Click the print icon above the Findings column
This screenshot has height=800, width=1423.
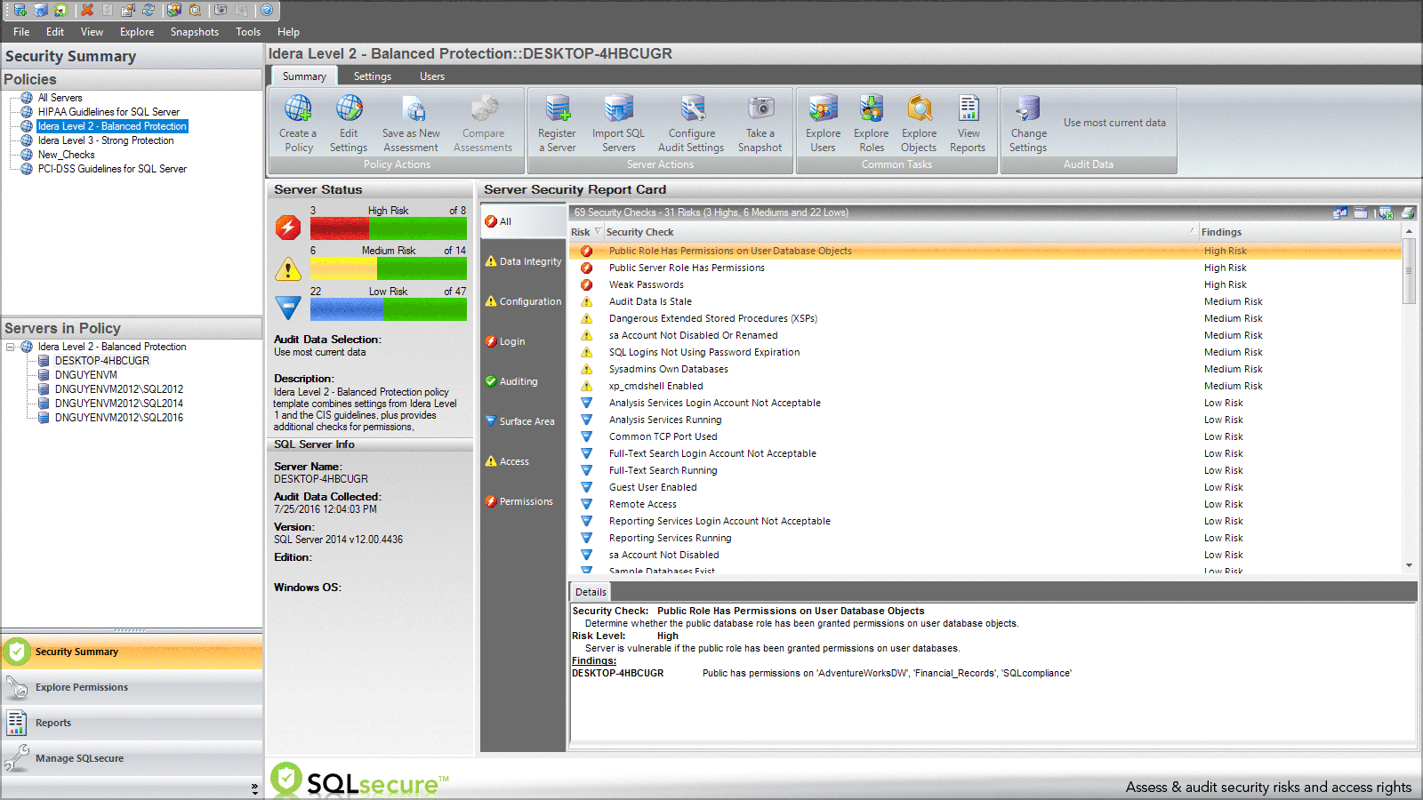click(1408, 212)
